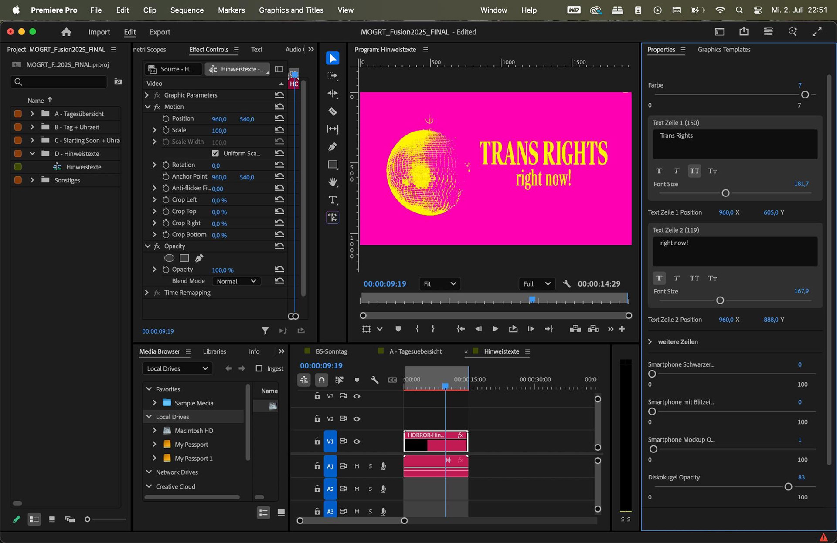Select the Ripple Edit tool
837x543 pixels.
(x=333, y=93)
